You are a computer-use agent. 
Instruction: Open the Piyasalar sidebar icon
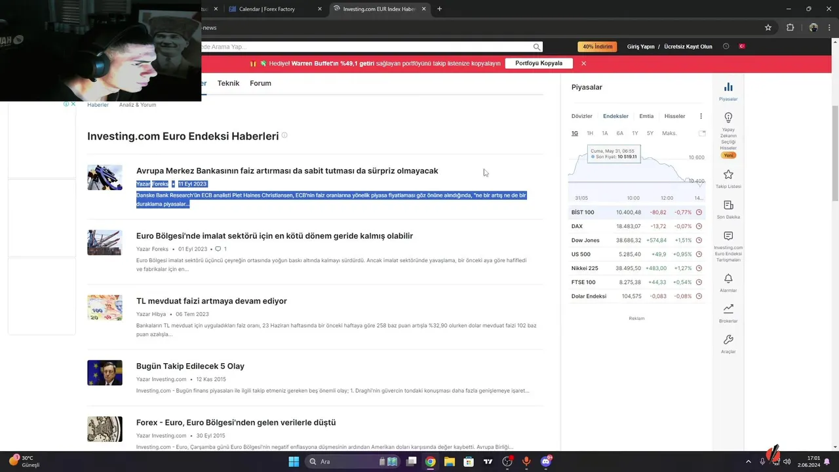point(728,87)
